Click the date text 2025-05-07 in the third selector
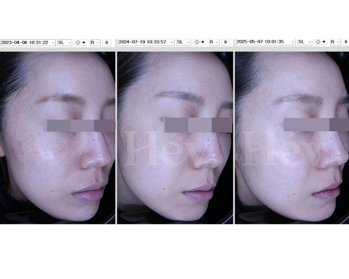This screenshot has height=279, width=349. [248, 42]
